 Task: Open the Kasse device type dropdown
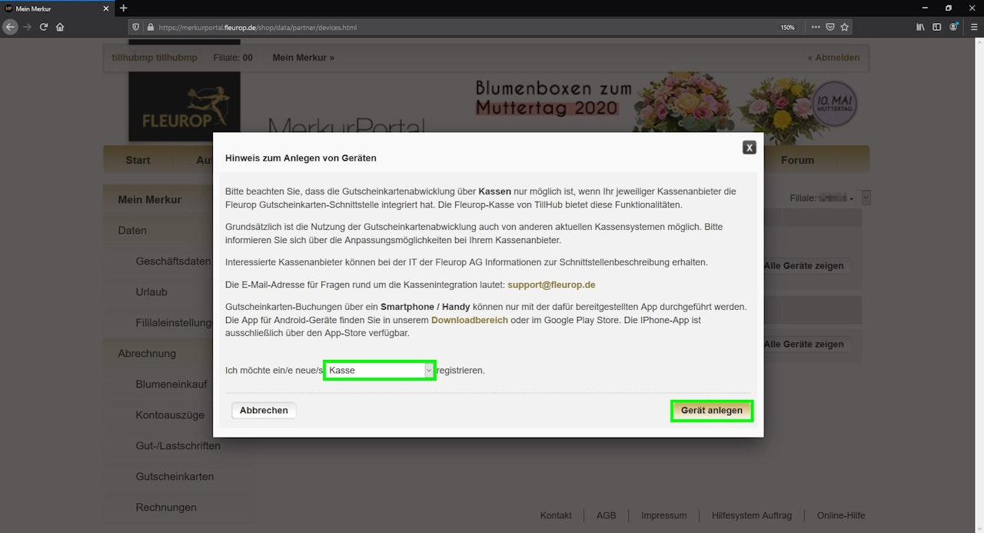coord(380,370)
